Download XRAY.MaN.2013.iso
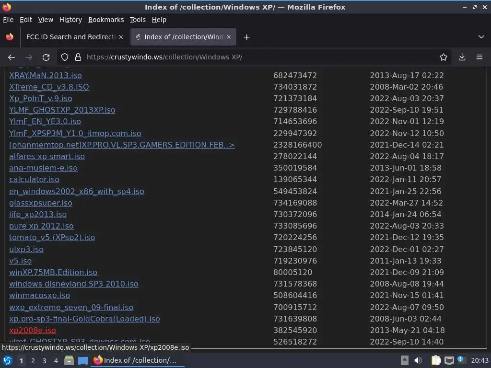 (46, 75)
